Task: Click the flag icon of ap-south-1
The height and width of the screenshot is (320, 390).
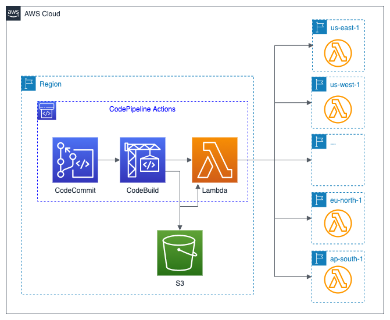Action: [319, 258]
